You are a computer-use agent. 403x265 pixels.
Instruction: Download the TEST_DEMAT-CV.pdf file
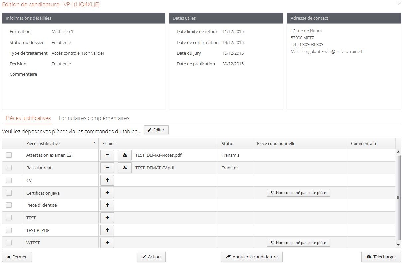click(125, 168)
